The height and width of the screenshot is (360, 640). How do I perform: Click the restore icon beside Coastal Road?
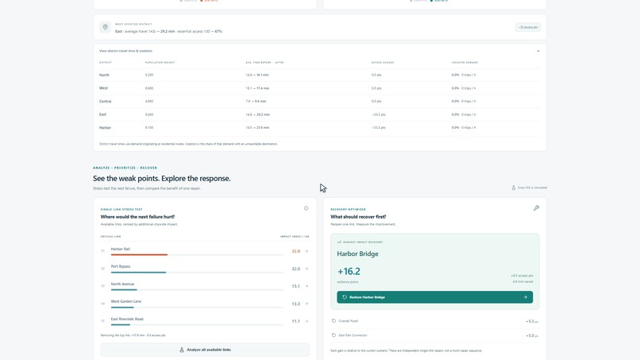coord(333,321)
